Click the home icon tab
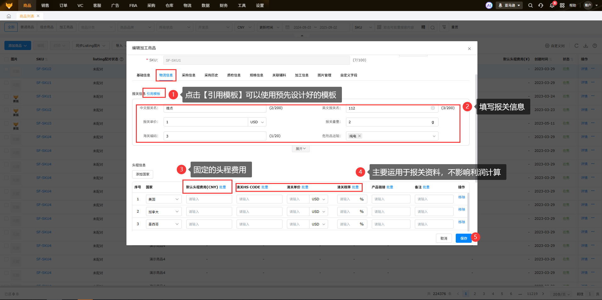Screen dimensions: 602x300 click(x=9, y=16)
